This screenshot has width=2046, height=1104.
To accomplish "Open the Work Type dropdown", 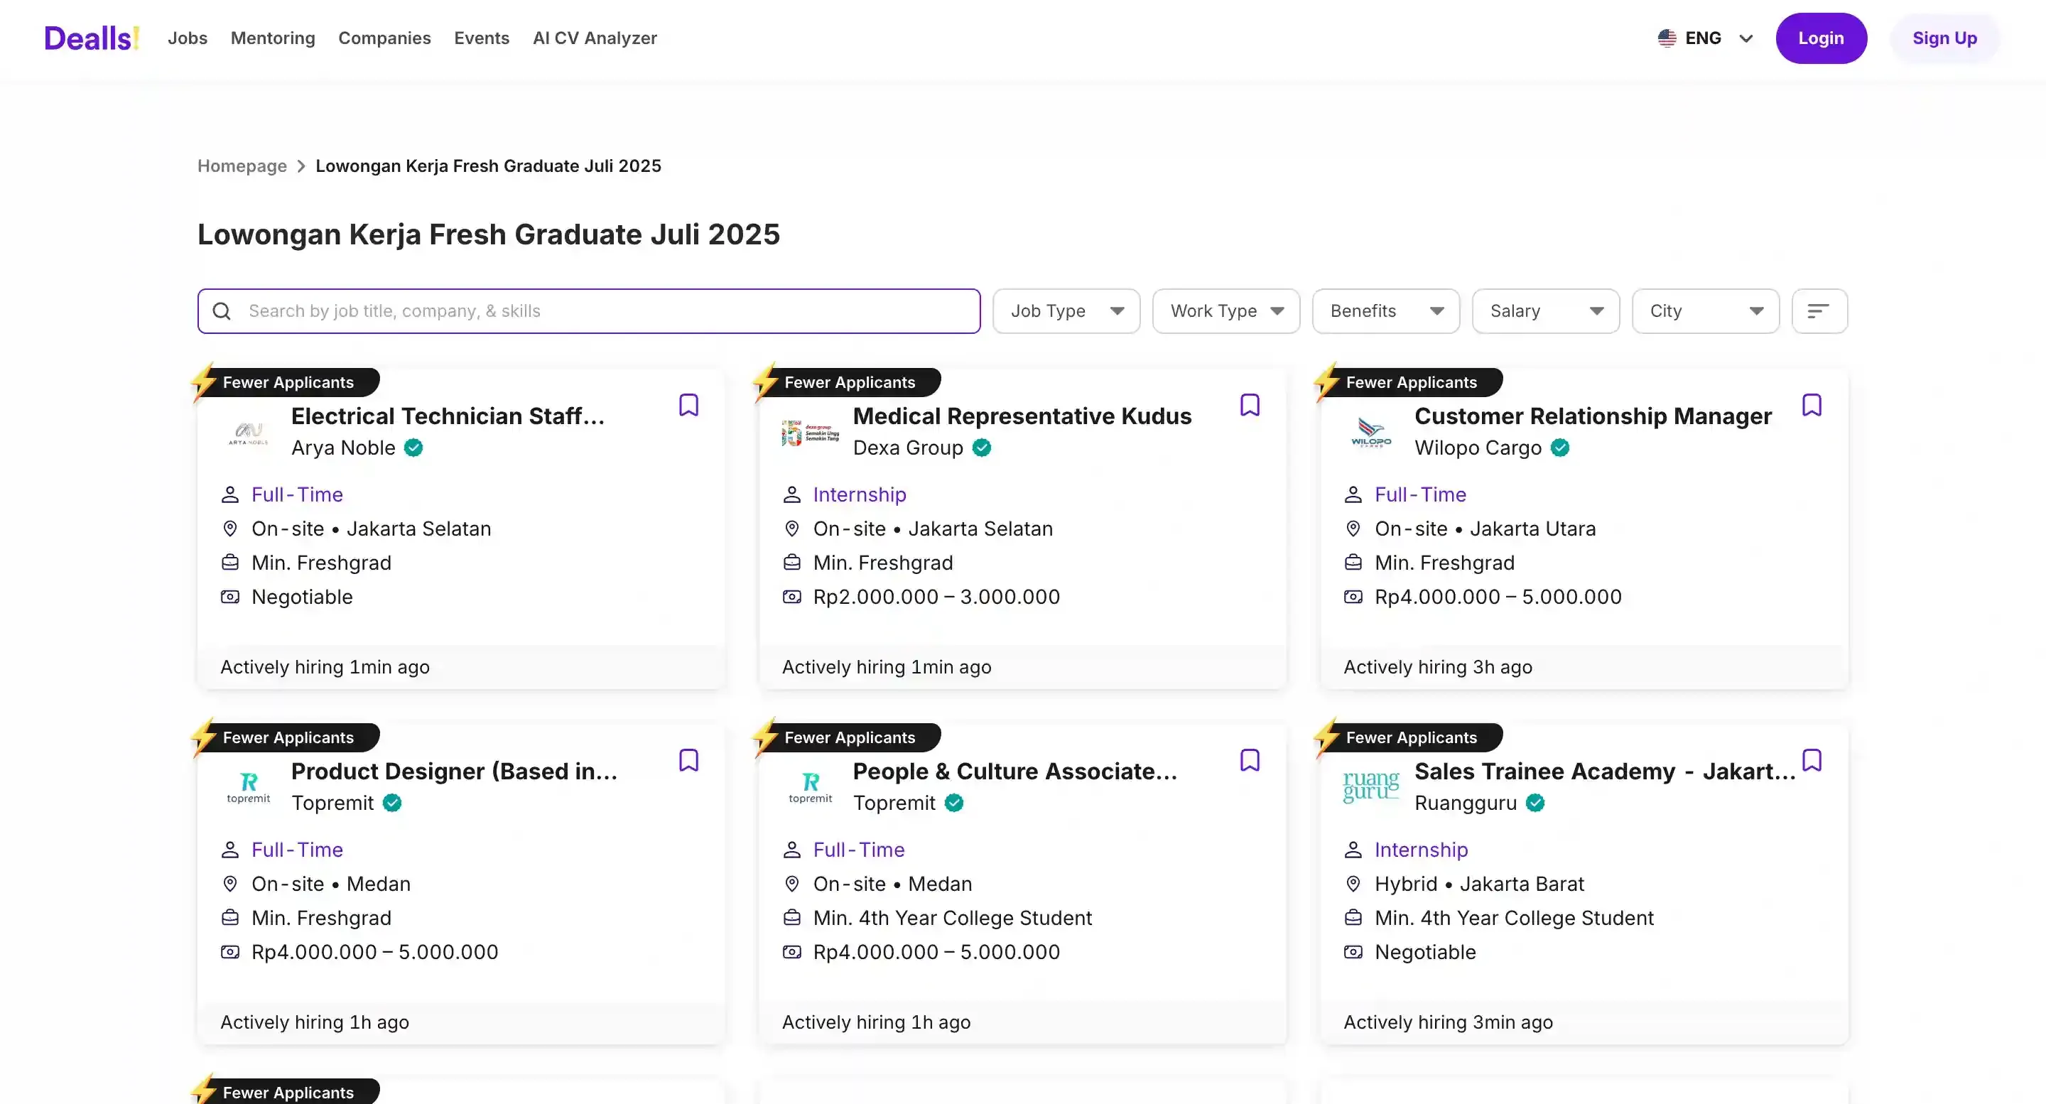I will click(x=1225, y=311).
